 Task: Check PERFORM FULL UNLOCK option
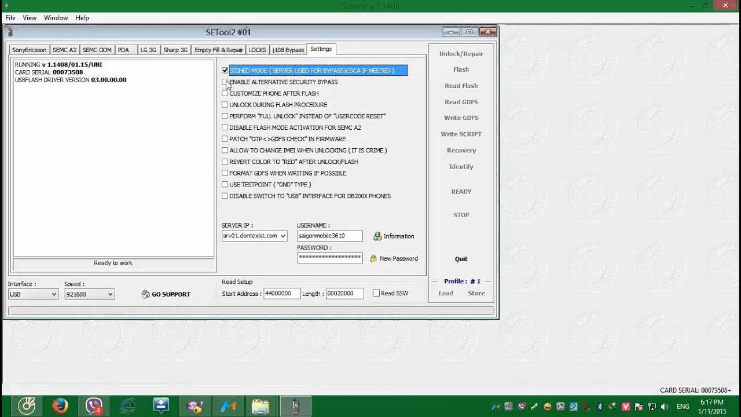(225, 116)
